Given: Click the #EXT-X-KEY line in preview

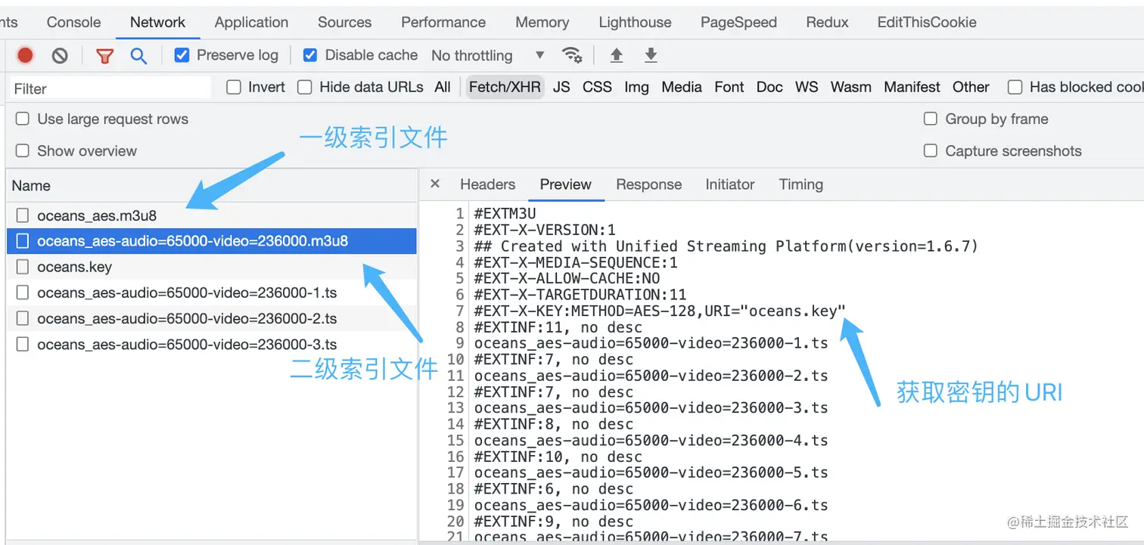Looking at the screenshot, I should 660,311.
